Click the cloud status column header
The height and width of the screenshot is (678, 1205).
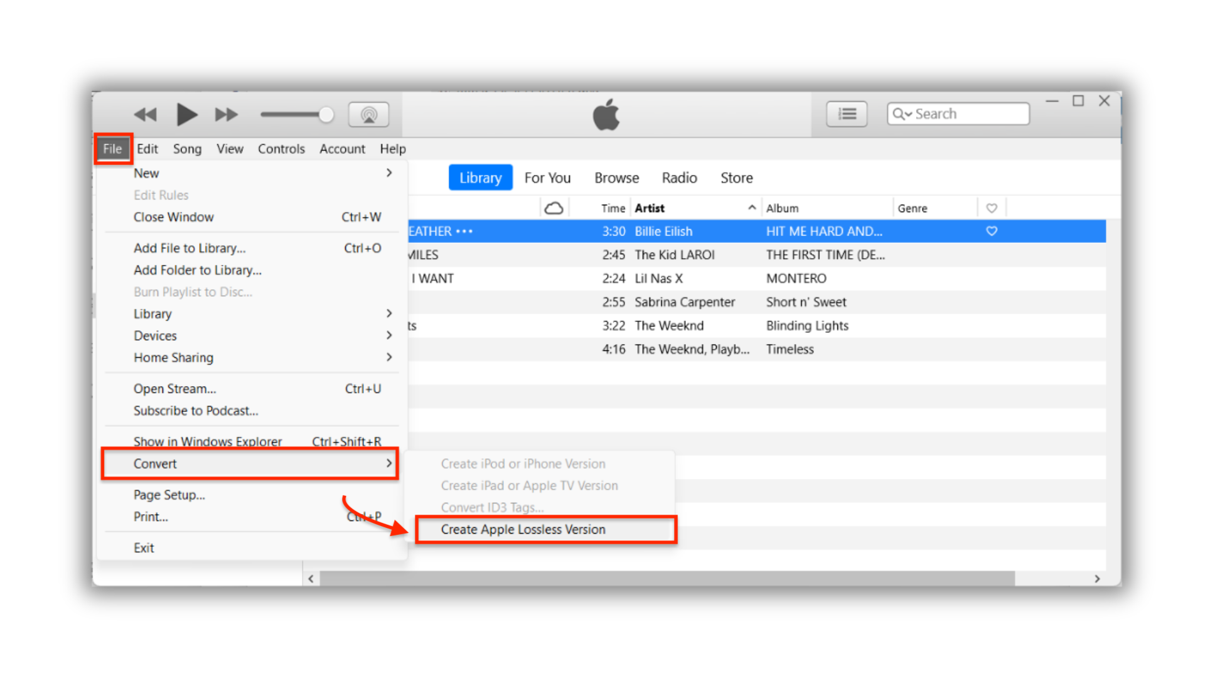(554, 208)
